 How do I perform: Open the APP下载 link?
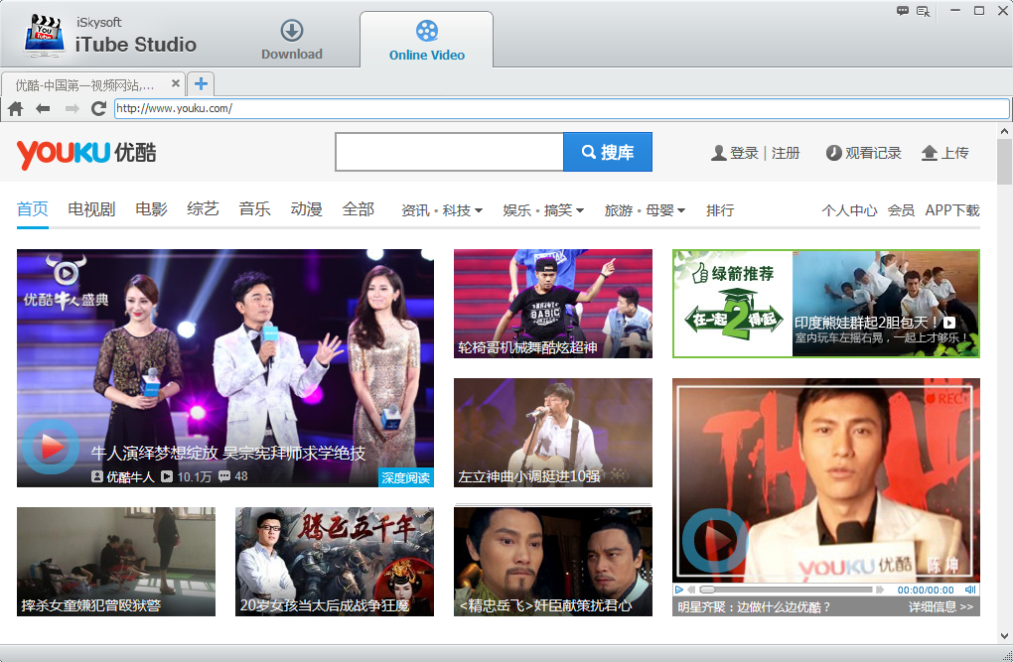click(x=952, y=210)
